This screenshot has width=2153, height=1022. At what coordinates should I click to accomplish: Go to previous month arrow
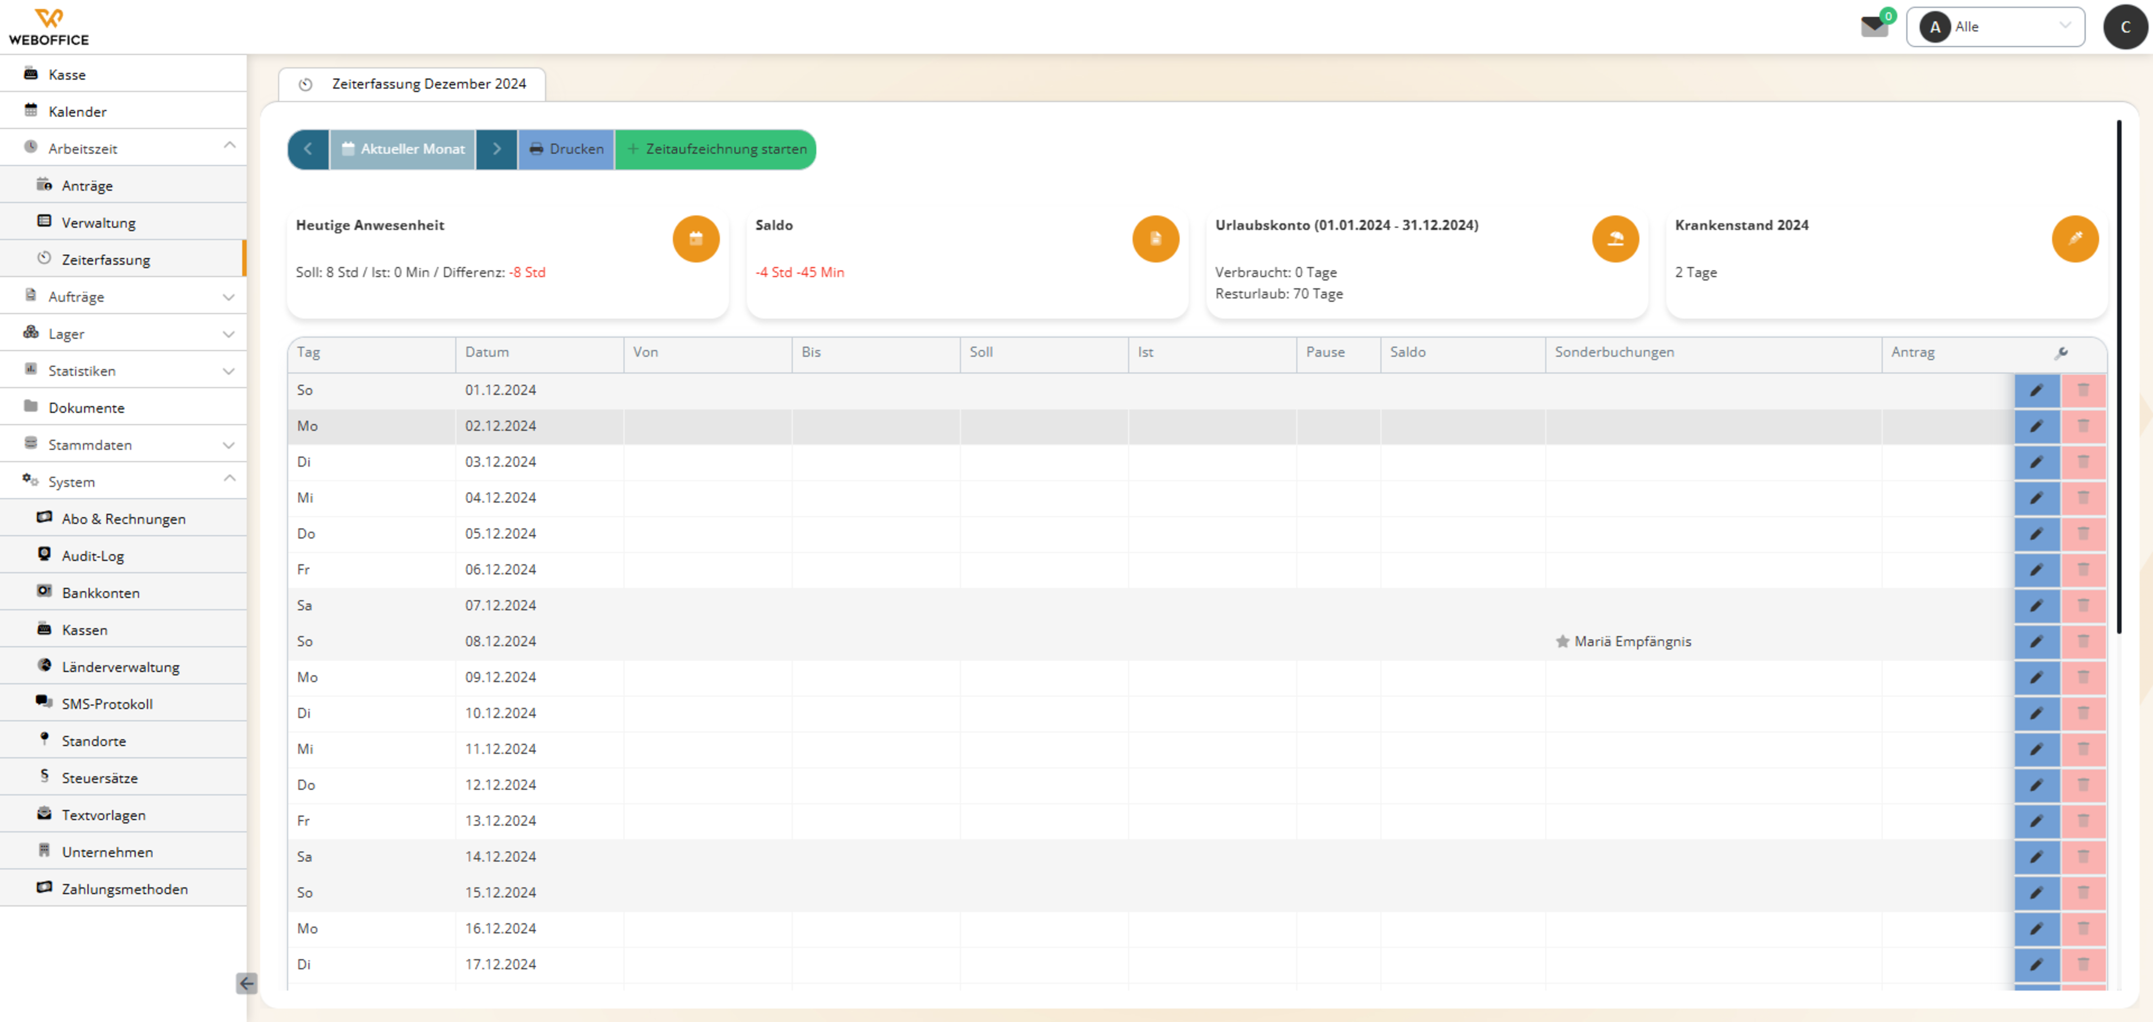[x=309, y=149]
